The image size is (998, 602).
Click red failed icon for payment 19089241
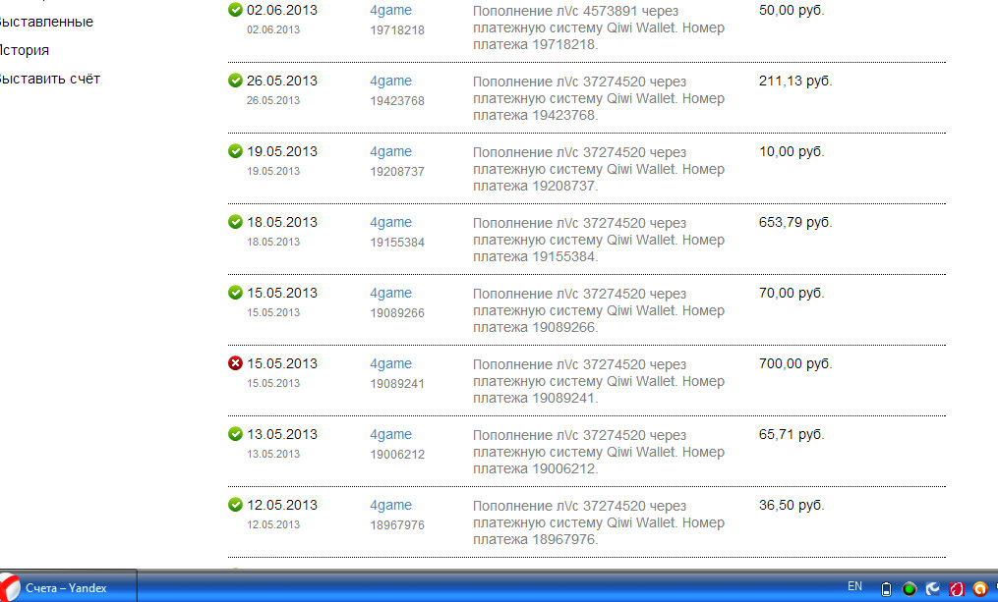pyautogui.click(x=236, y=363)
